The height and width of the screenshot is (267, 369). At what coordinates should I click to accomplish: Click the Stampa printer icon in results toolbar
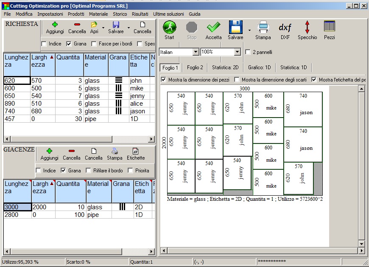pos(263,28)
